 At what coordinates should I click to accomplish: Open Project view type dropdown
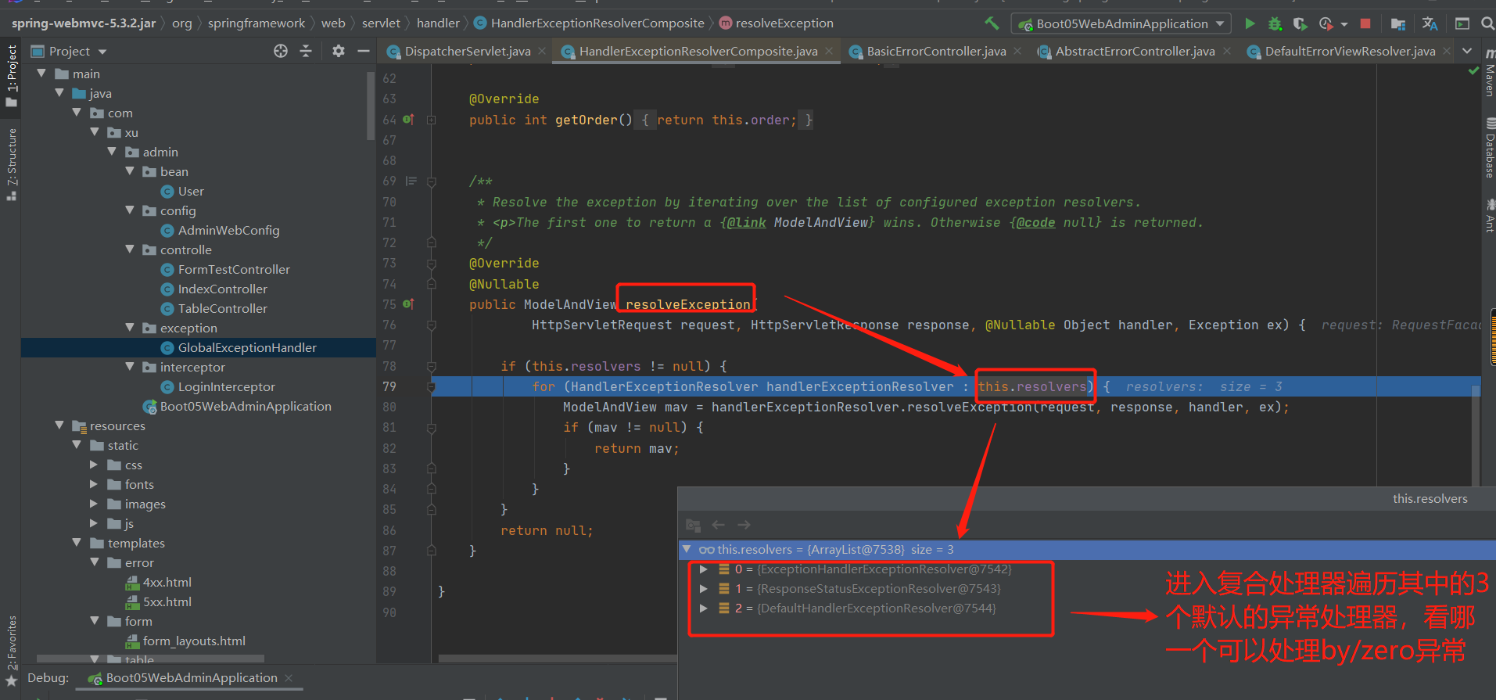click(x=102, y=52)
